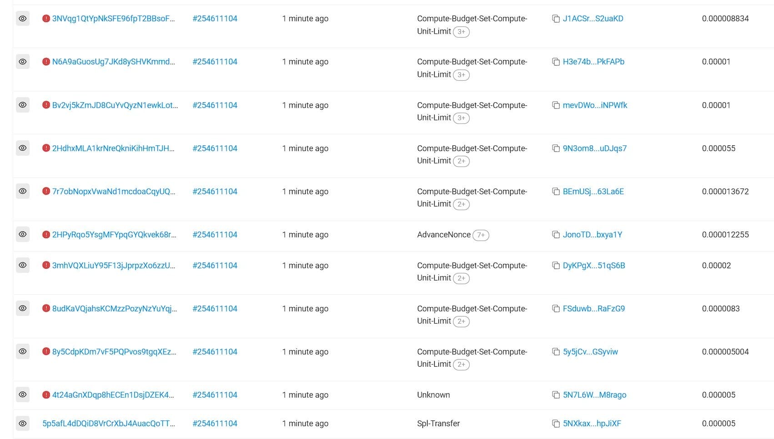774x439 pixels.
Task: Select signer mevDWo...iNPWfk
Action: [595, 105]
